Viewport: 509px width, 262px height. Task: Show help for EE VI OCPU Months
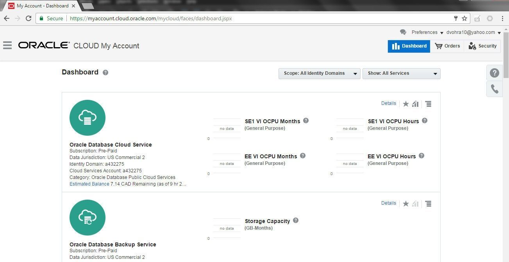pos(303,156)
